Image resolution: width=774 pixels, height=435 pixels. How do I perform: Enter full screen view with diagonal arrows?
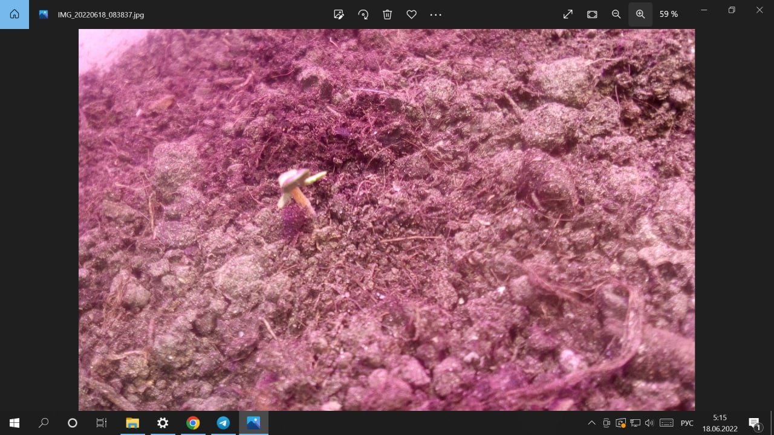tap(568, 14)
